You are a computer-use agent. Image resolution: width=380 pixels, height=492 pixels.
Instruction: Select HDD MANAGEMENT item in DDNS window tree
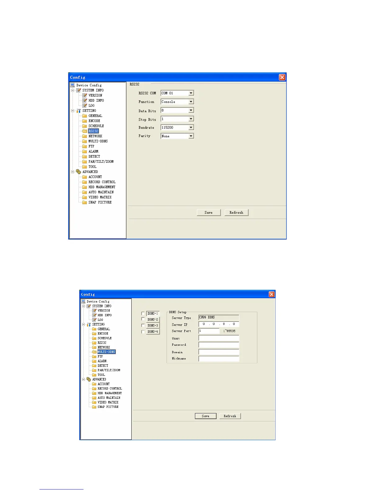click(110, 393)
